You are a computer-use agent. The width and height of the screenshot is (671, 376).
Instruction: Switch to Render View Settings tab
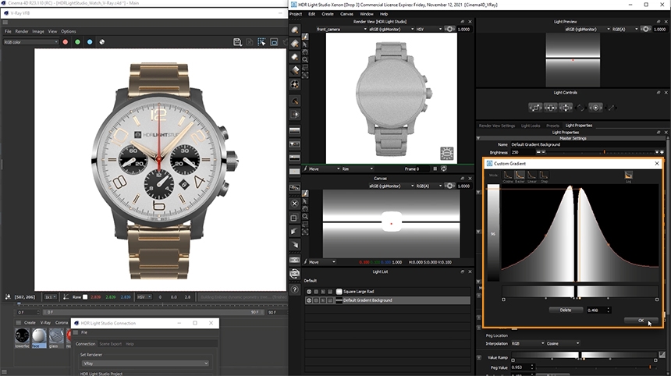[x=497, y=126]
